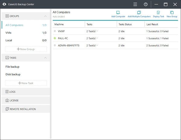
Task: Click the New Group toolbar icon
Action: [172, 12]
